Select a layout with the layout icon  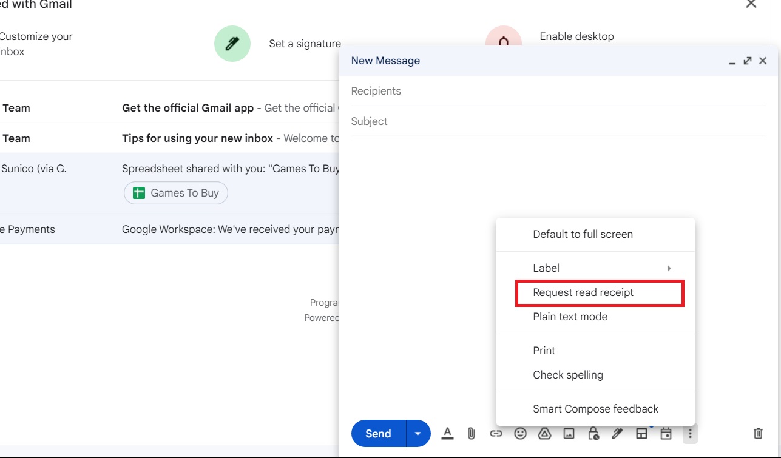coord(641,433)
